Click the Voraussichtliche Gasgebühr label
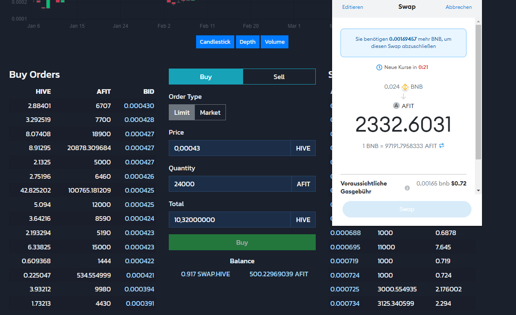The height and width of the screenshot is (315, 516). [364, 187]
